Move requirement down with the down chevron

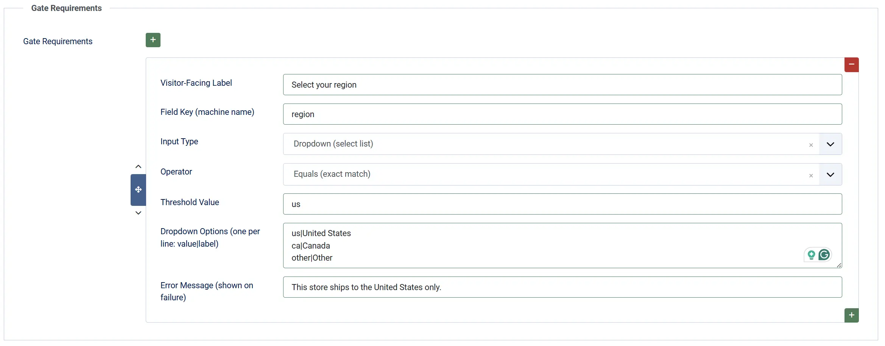click(x=138, y=213)
